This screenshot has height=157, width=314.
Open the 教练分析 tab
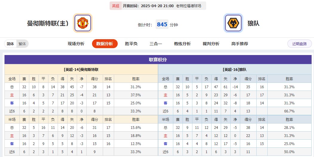click(x=182, y=44)
